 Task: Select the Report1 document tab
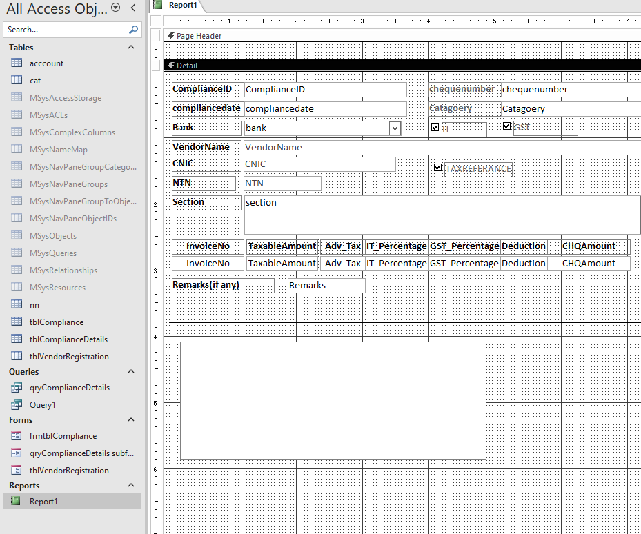pyautogui.click(x=178, y=6)
